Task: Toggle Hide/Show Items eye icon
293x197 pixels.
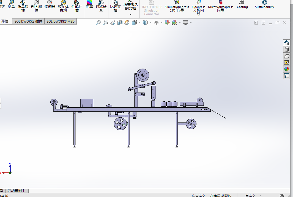Action: coord(156,23)
